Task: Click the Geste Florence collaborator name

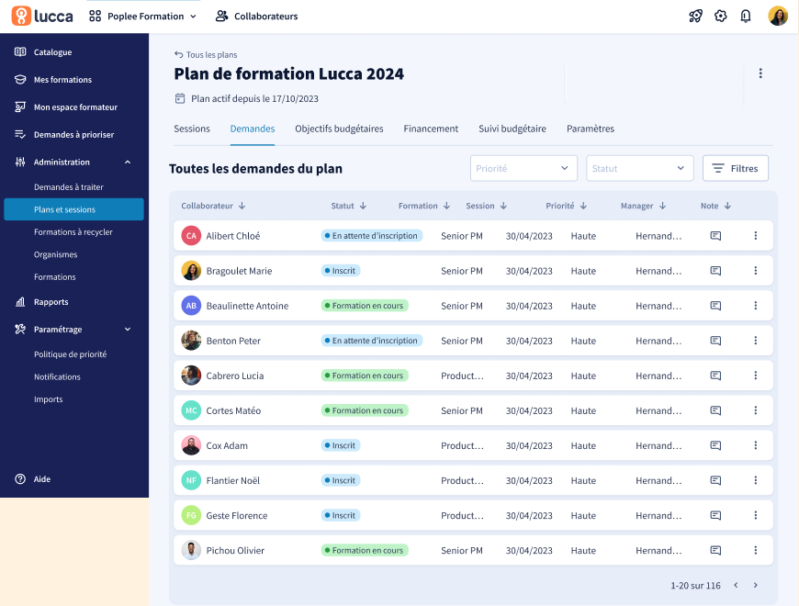Action: click(x=236, y=515)
